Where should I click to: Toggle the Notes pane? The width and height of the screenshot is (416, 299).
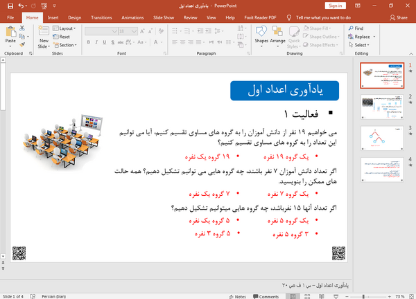pyautogui.click(x=237, y=297)
